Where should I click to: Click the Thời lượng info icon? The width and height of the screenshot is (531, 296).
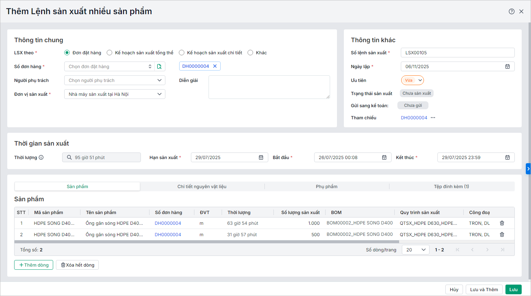41,157
